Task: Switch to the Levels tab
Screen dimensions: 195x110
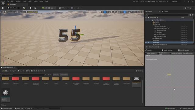Action: (165, 12)
